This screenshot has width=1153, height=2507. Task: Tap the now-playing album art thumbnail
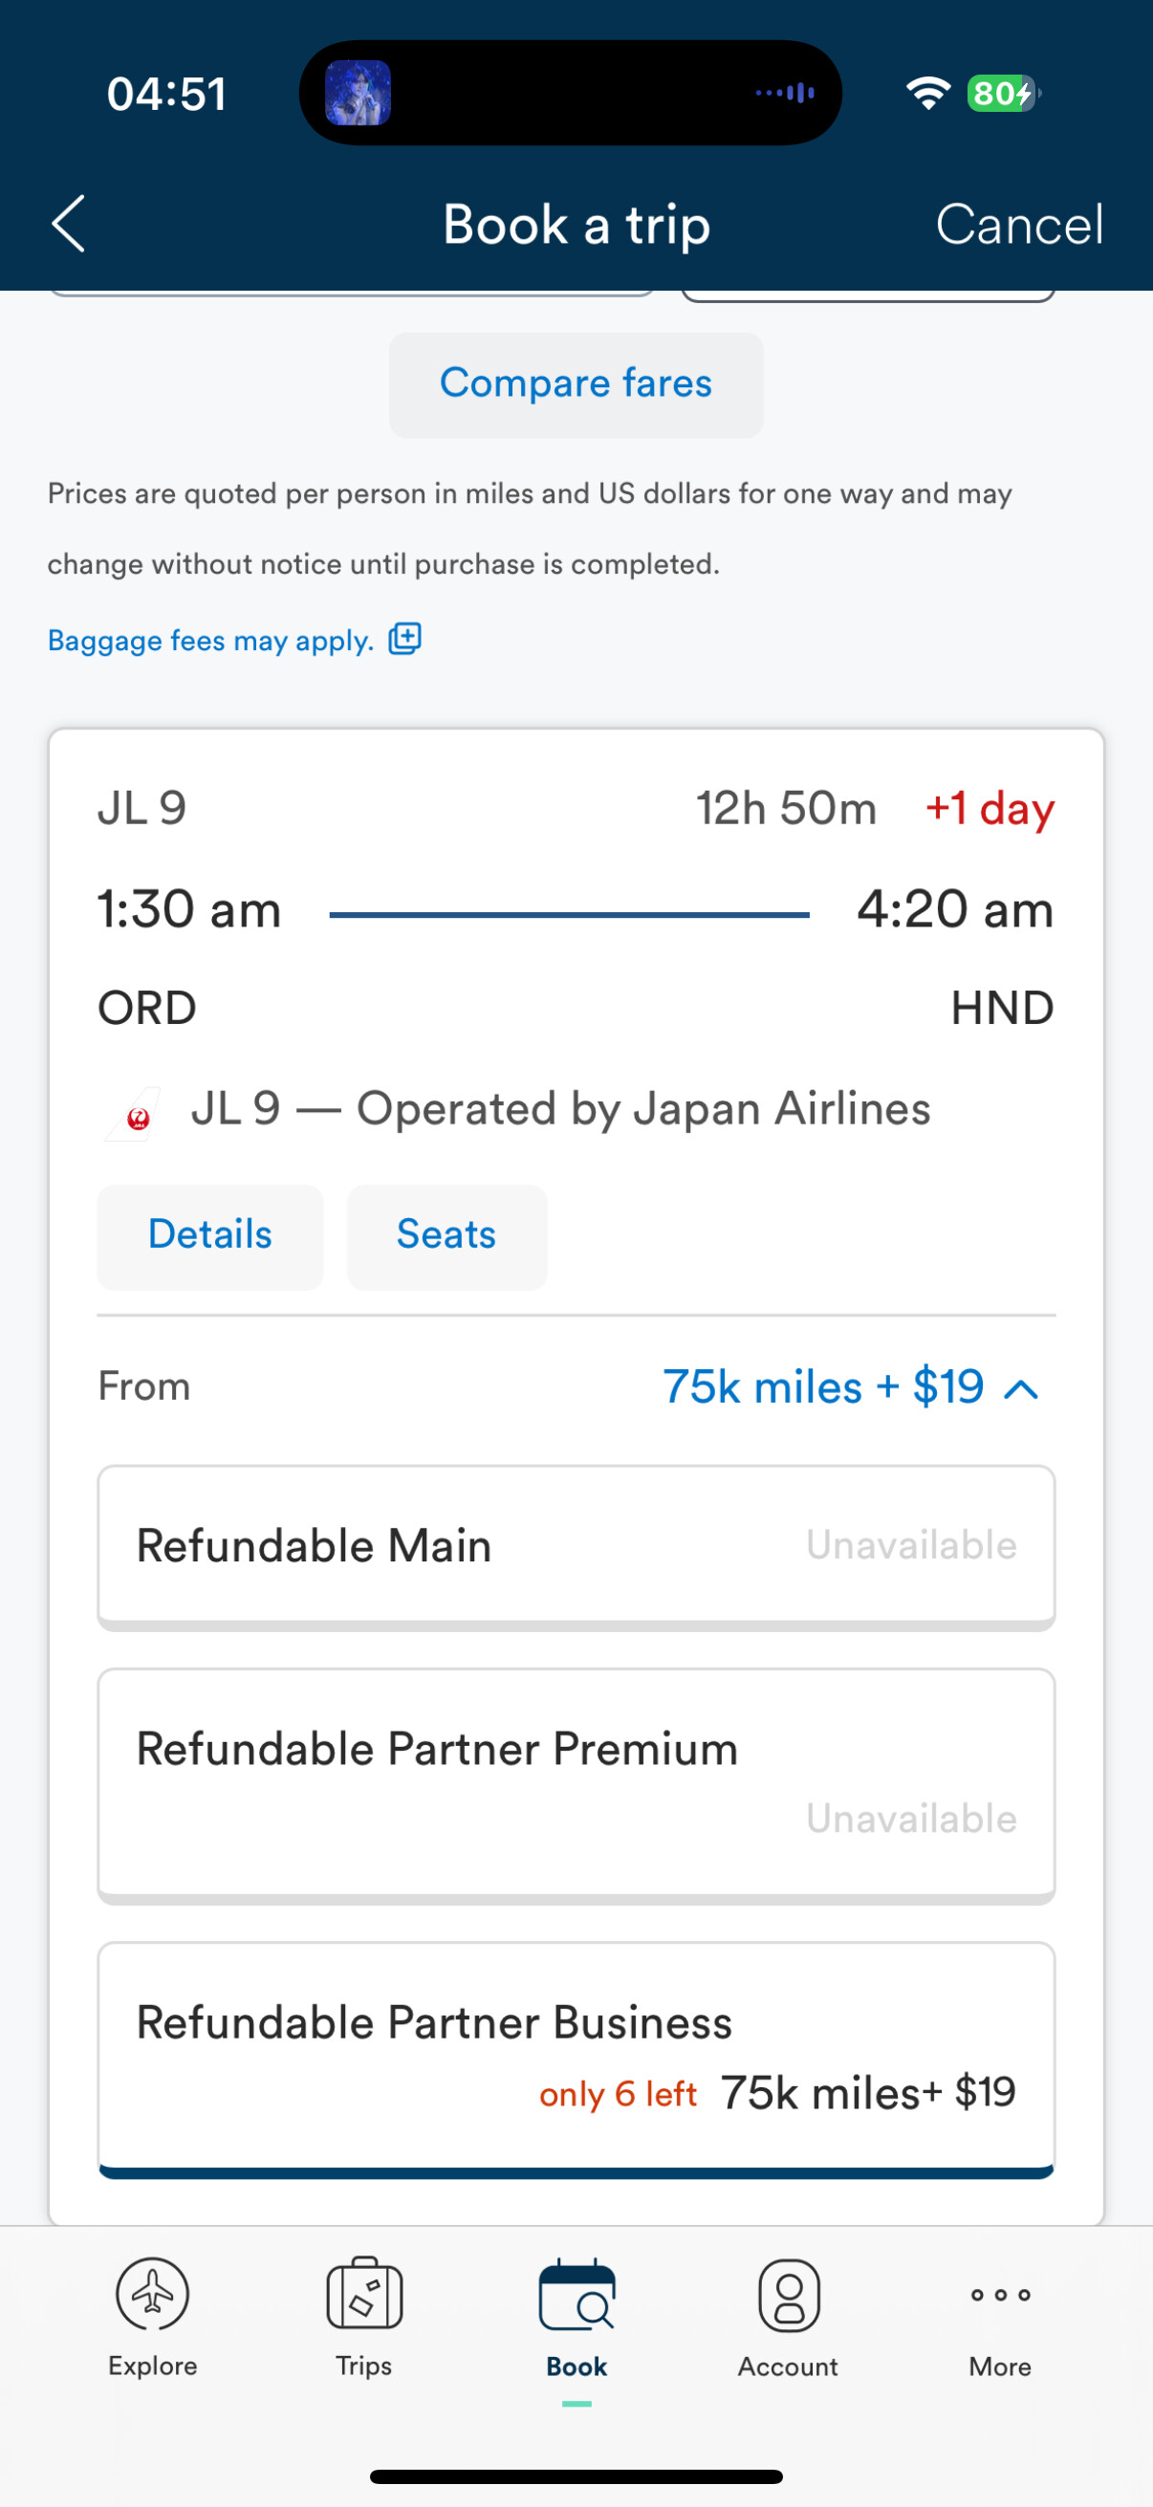pos(359,94)
